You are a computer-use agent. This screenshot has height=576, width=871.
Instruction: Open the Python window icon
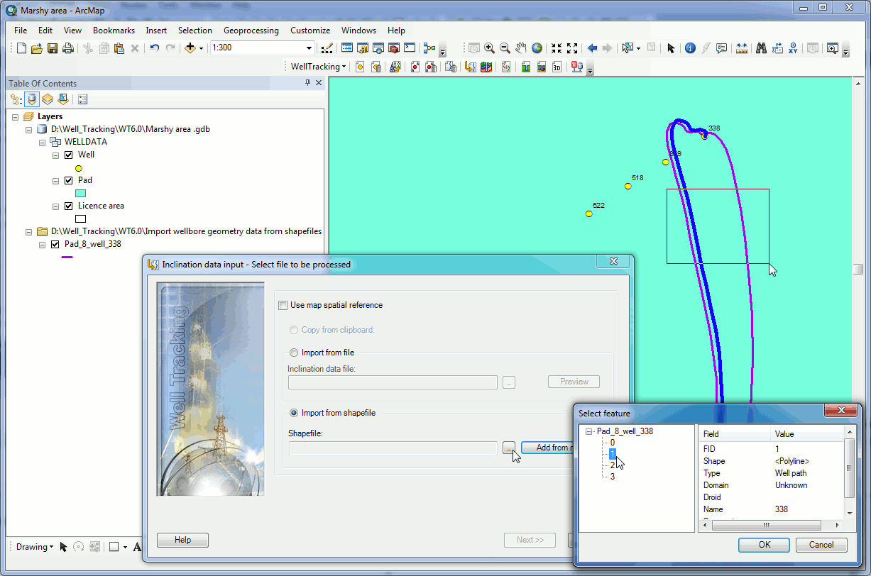click(410, 48)
